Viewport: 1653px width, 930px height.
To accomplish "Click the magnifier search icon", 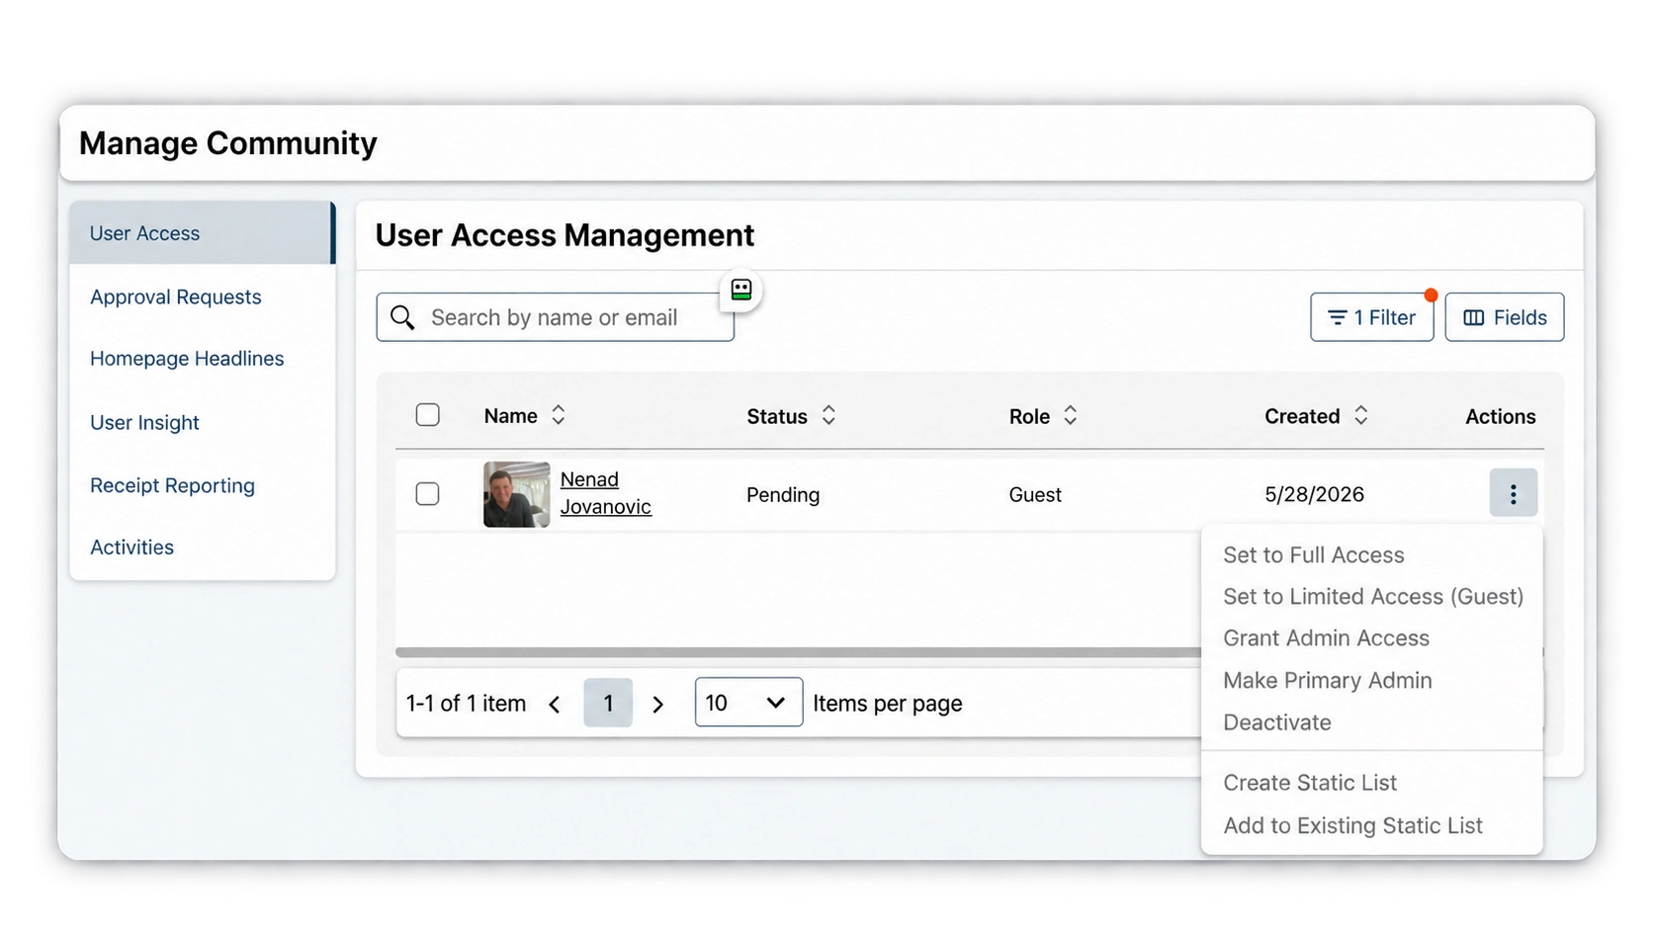I will coord(402,317).
